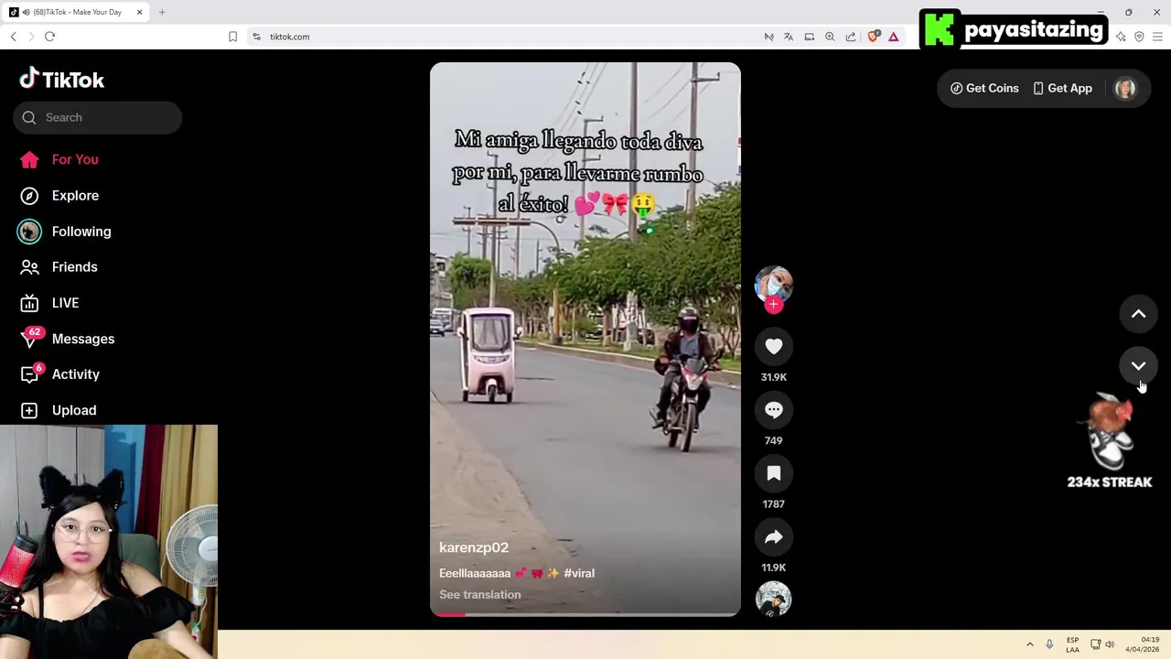Screen dimensions: 1171x659
Task: Open the browser hamburger menu
Action: (x=1158, y=37)
